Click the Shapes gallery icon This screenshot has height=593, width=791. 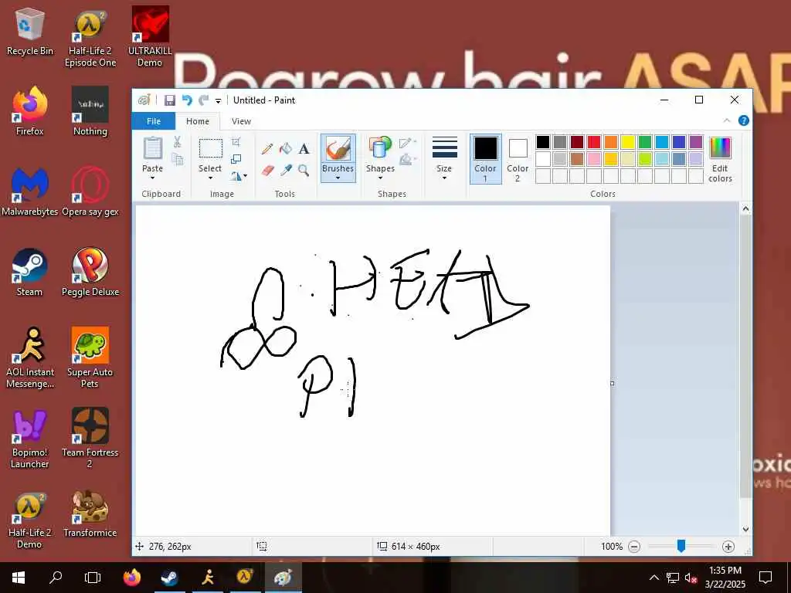coord(380,148)
